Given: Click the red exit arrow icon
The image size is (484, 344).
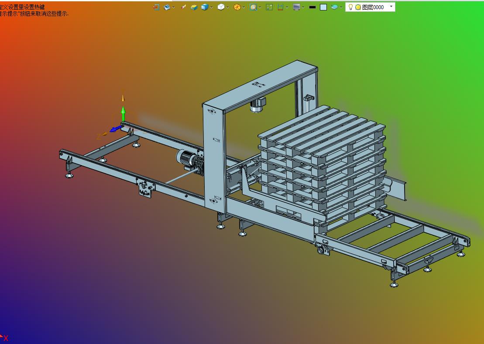Looking at the screenshot, I should coord(156,7).
